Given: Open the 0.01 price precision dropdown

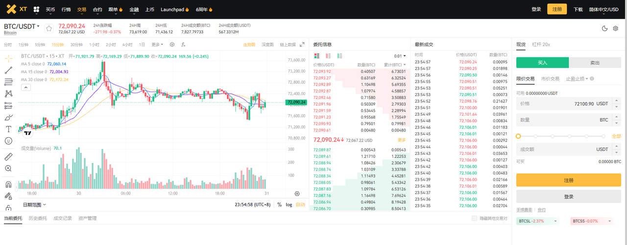Looking at the screenshot, I should coord(400,56).
